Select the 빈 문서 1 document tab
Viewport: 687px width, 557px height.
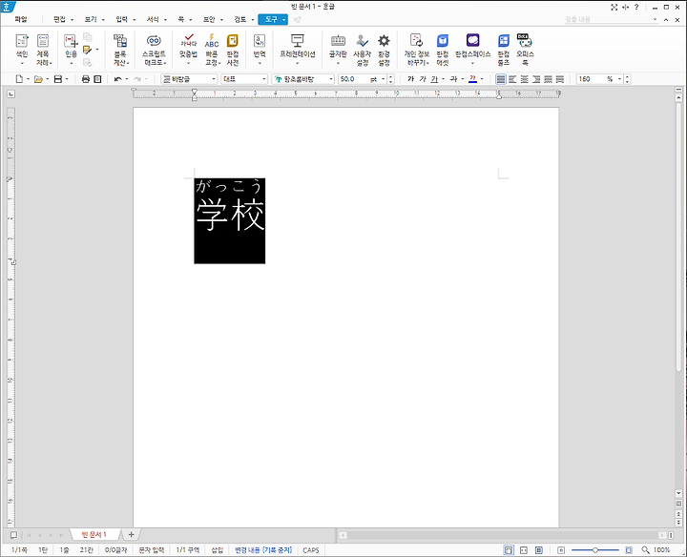94,535
